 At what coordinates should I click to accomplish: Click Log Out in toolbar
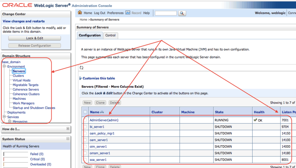coord(100,13)
